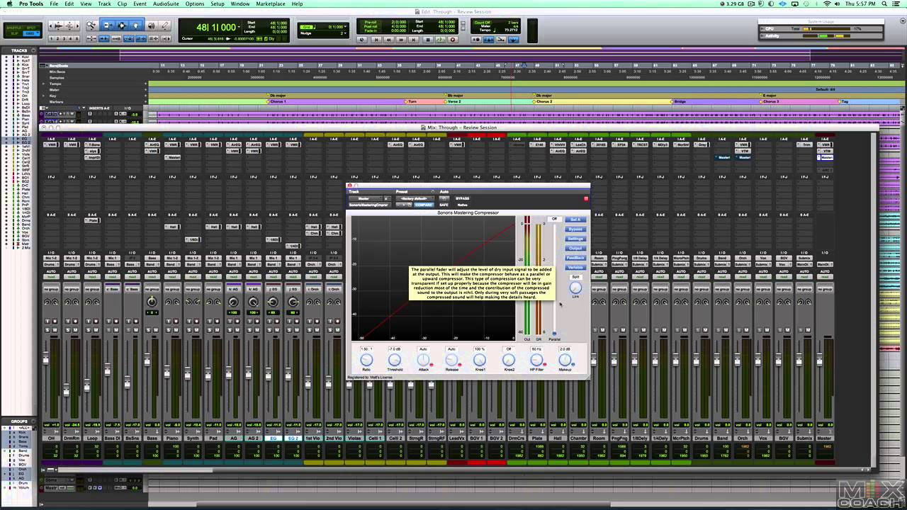Click the Attack knob in compressor plugin
The height and width of the screenshot is (510, 907).
pos(423,360)
